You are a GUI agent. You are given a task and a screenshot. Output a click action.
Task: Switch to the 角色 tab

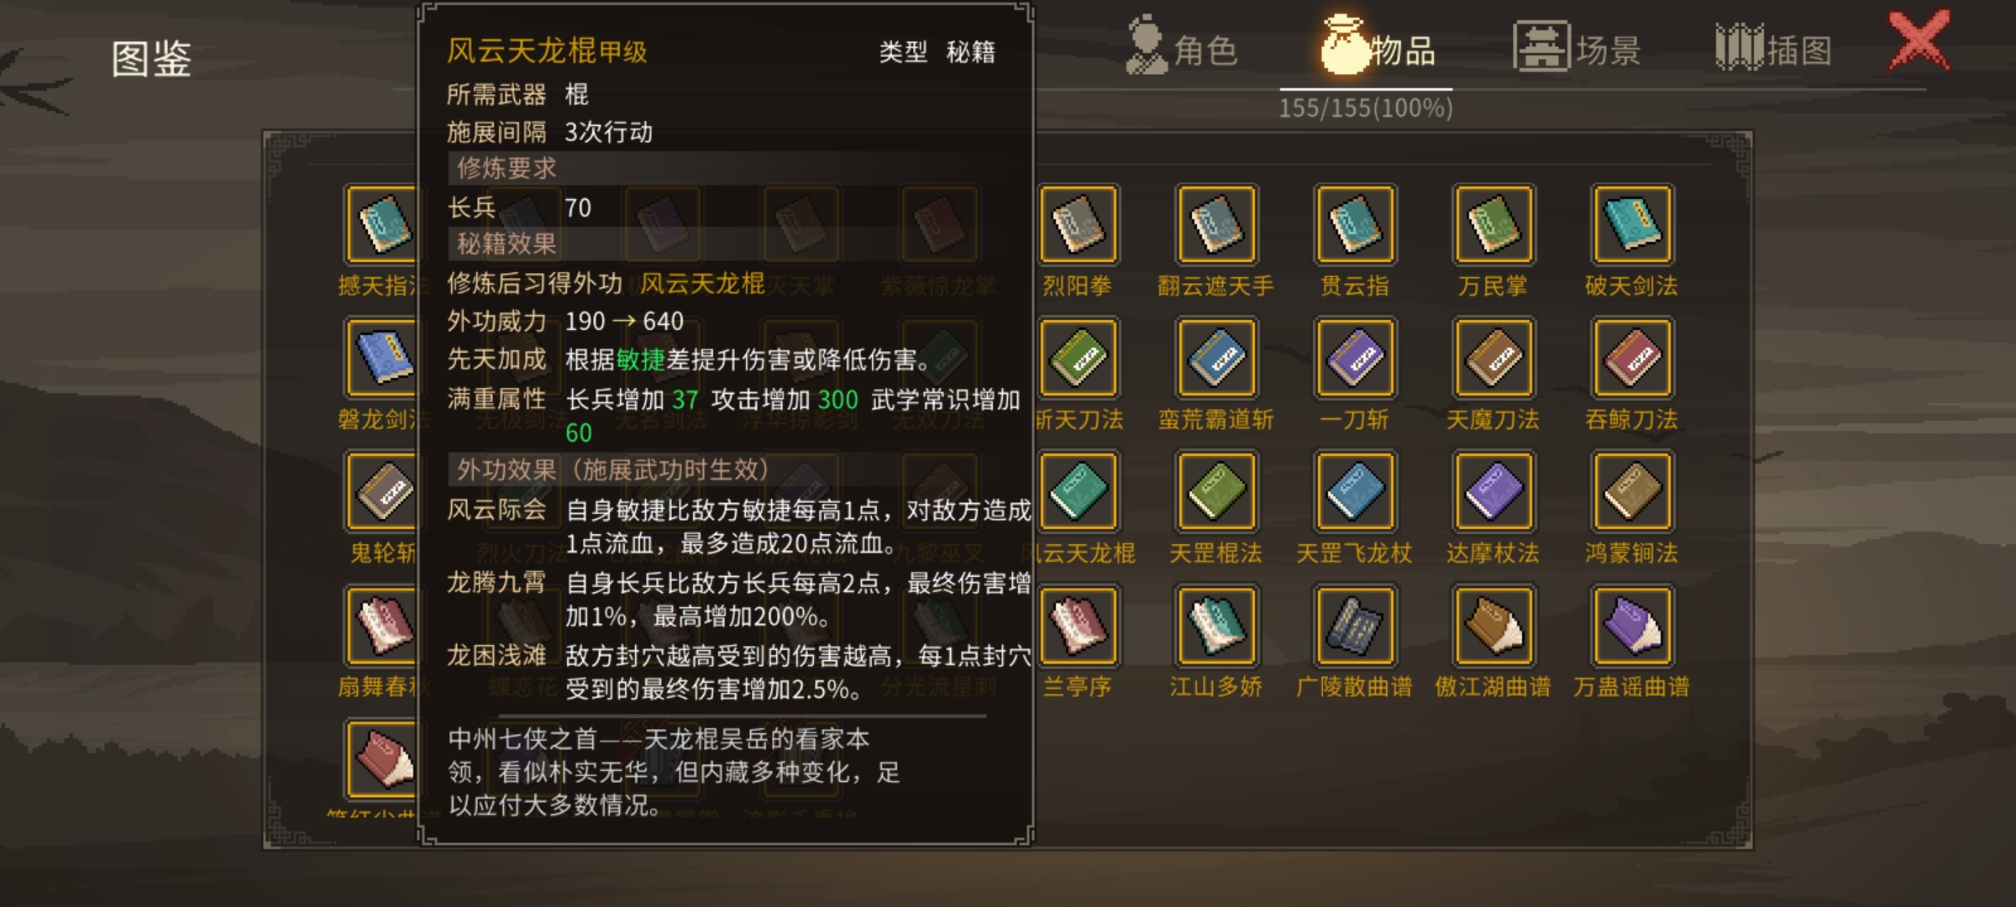pyautogui.click(x=1183, y=49)
